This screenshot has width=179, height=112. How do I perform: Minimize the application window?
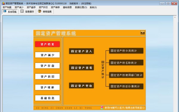pyautogui.click(x=162, y=3)
